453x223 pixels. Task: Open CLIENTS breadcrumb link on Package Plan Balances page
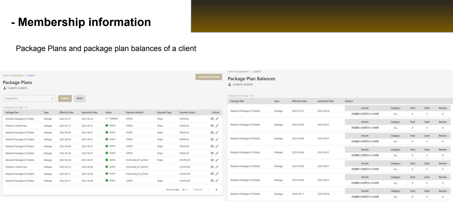257,72
